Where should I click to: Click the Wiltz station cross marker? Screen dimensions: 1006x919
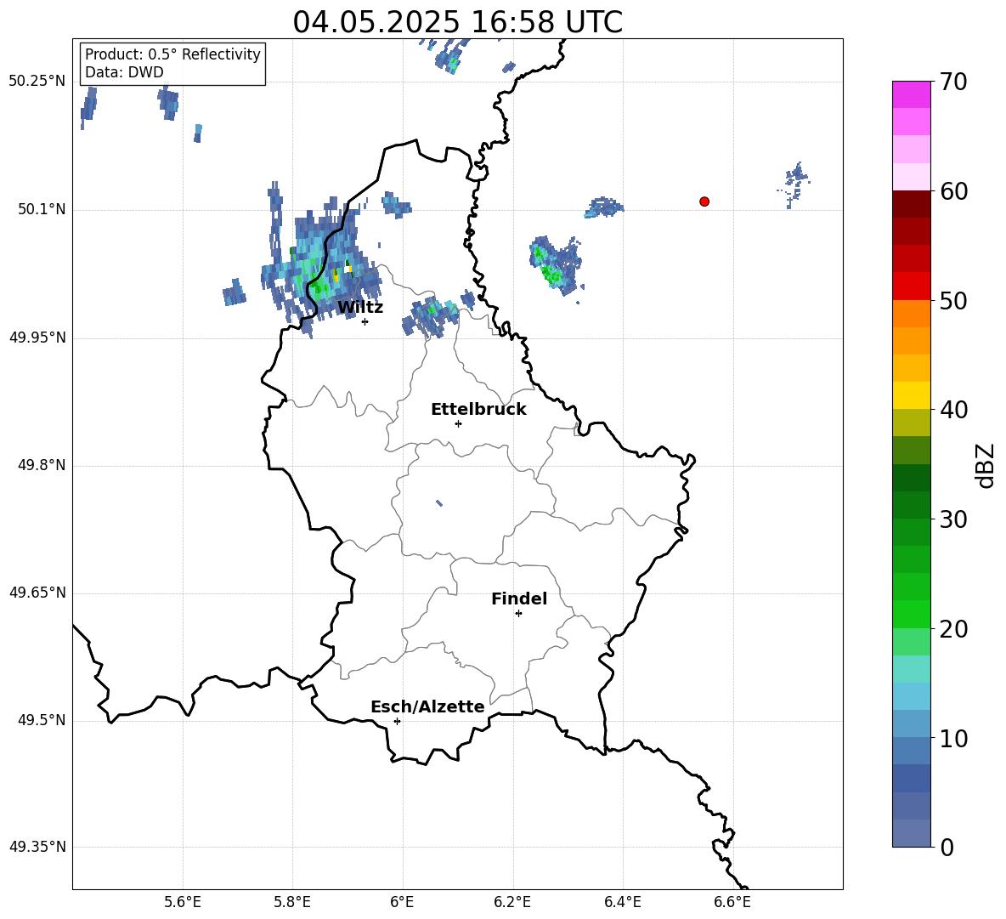[x=365, y=321]
